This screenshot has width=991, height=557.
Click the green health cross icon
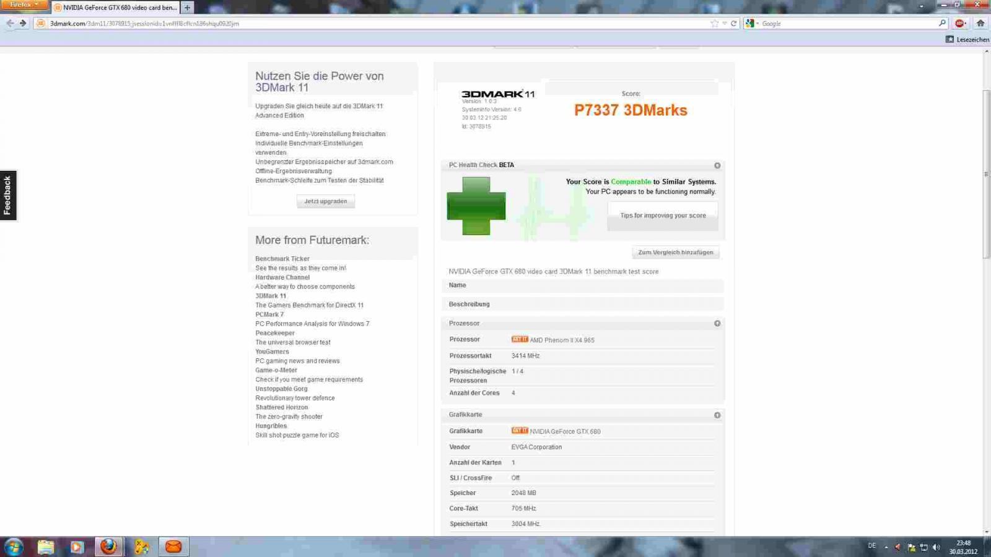[x=476, y=206]
